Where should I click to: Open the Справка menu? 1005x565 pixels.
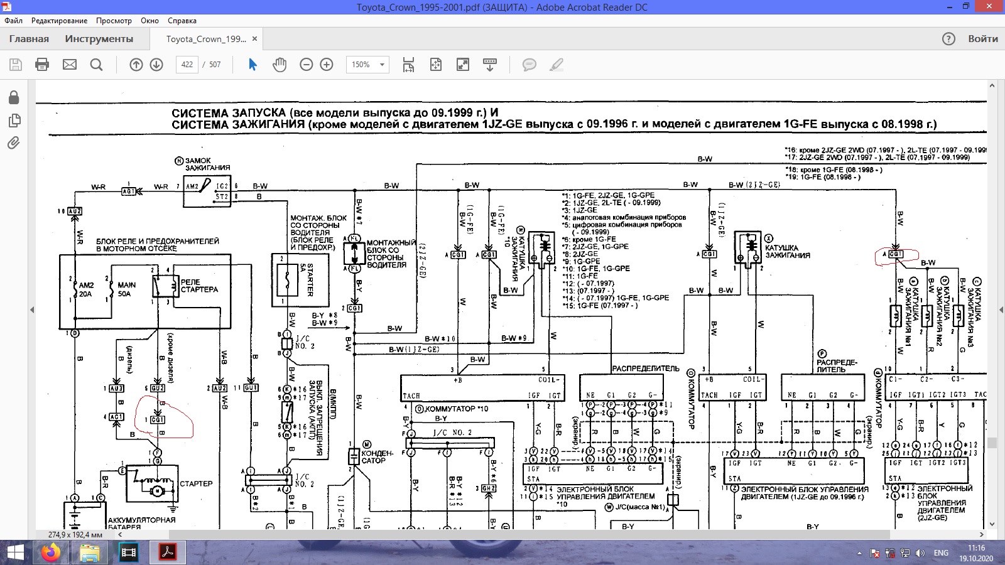click(x=182, y=21)
